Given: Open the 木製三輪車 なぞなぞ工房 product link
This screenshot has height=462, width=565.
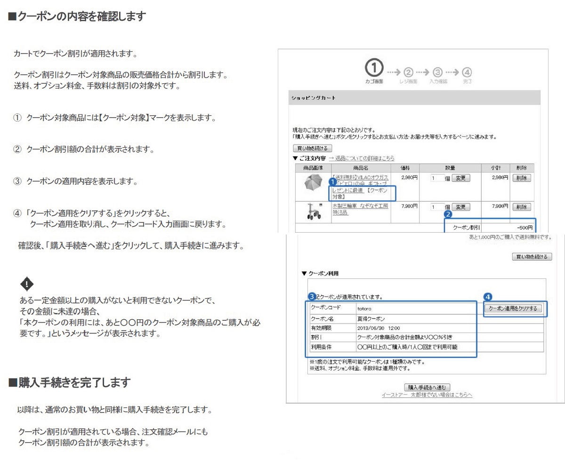Looking at the screenshot, I should (x=361, y=210).
